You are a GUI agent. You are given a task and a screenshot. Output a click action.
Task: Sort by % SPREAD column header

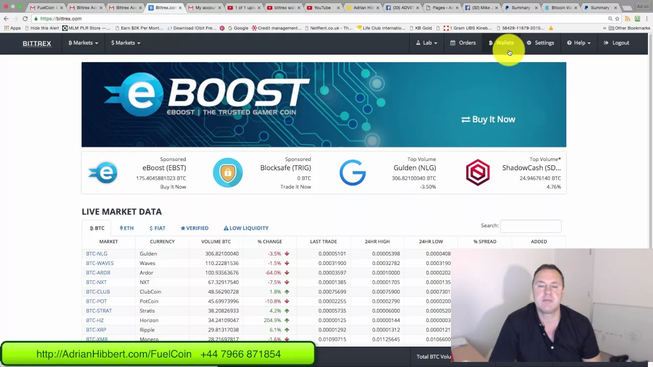coord(485,242)
